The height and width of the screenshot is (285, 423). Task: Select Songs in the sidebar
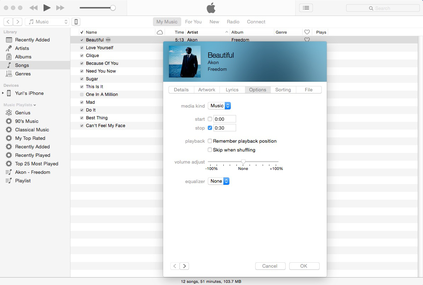[x=35, y=65]
